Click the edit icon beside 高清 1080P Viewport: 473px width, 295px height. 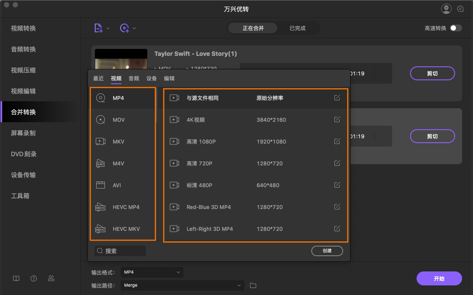337,141
